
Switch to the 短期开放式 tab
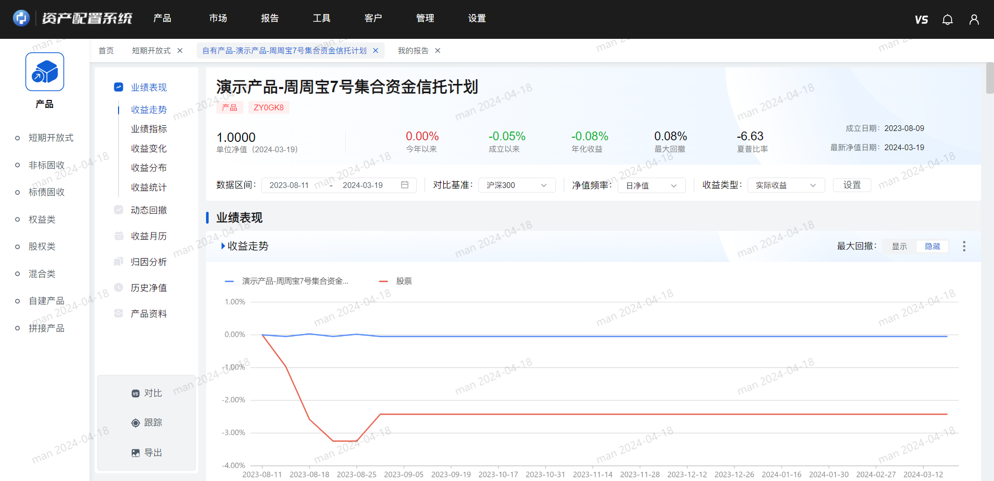pyautogui.click(x=151, y=51)
